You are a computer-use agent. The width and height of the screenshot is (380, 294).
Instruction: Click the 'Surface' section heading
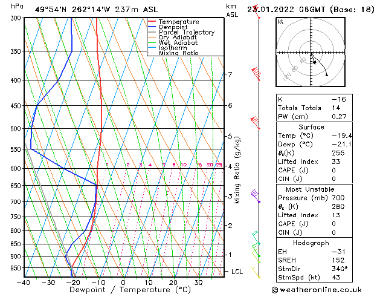pyautogui.click(x=311, y=127)
